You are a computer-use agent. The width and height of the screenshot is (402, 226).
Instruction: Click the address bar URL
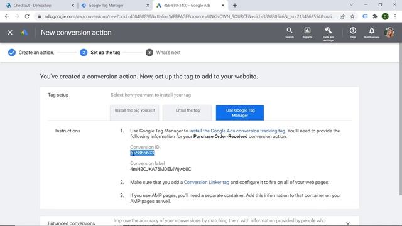click(189, 16)
